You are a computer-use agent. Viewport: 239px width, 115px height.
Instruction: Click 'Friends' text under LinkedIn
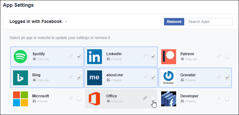(116, 59)
